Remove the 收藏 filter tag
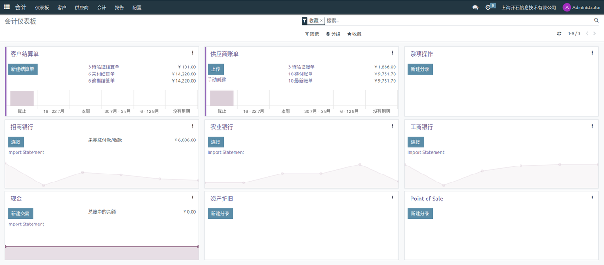 click(x=321, y=21)
